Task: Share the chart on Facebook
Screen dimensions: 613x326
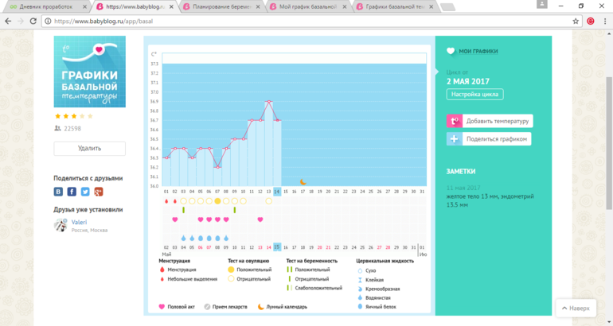Action: click(x=72, y=192)
